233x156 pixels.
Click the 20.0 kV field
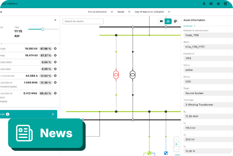(208, 140)
